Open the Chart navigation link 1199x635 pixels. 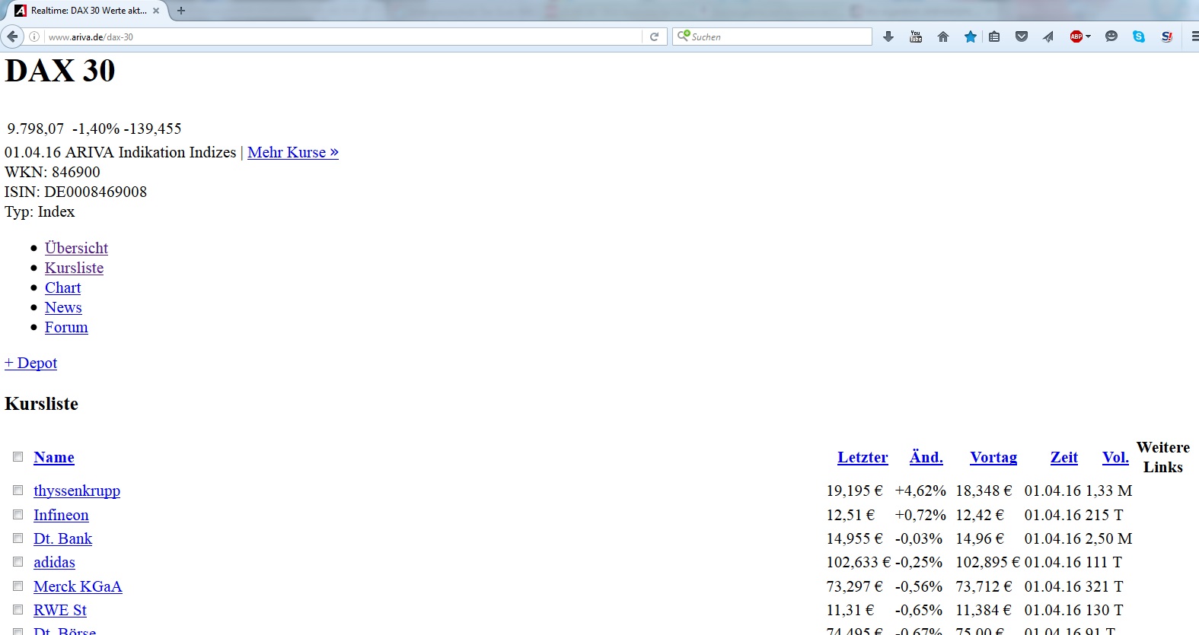coord(62,287)
